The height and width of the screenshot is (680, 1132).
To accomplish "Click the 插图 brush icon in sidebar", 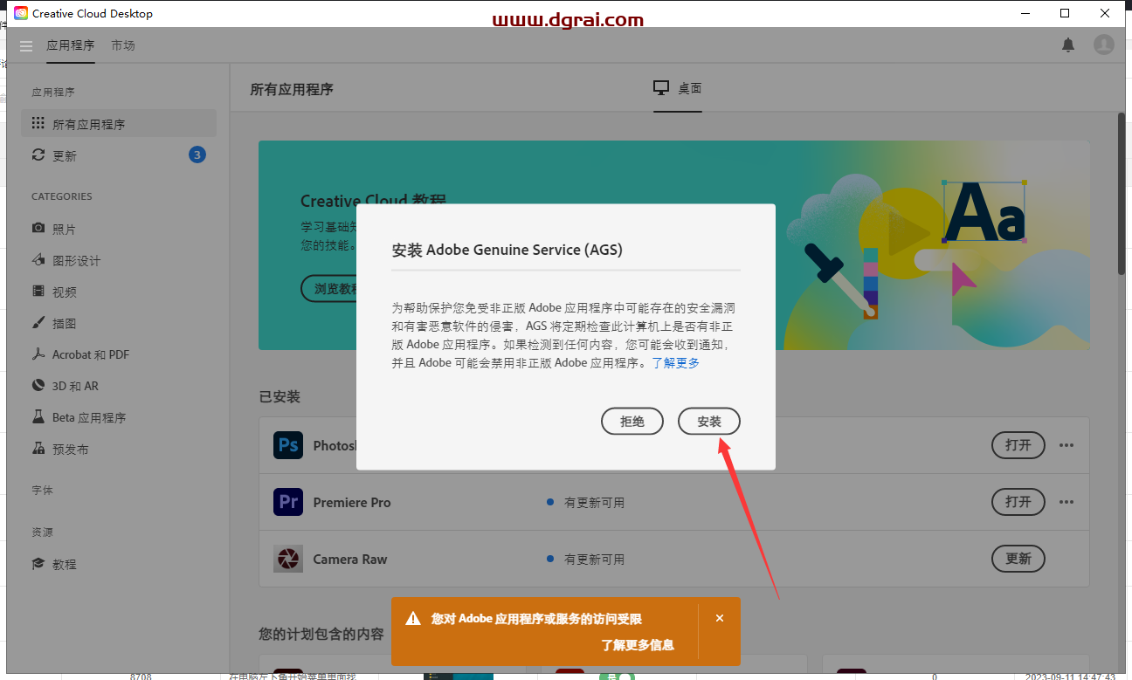I will (x=38, y=323).
